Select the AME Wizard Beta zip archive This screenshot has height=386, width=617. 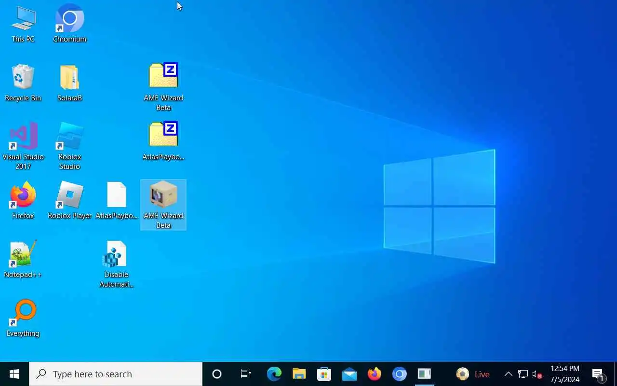pyautogui.click(x=163, y=87)
